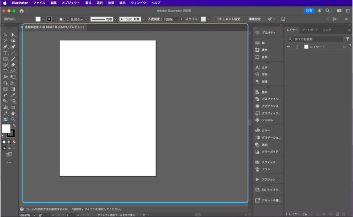Click the large fill color box in toolbar
353x217 pixels.
coord(6,129)
